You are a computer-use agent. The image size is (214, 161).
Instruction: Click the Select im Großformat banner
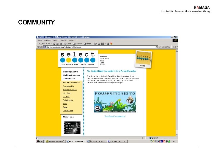tap(72, 128)
